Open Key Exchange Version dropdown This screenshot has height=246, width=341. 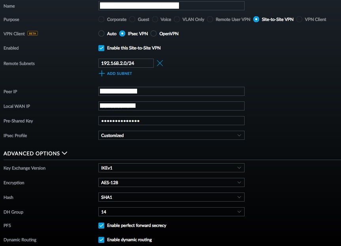click(x=171, y=168)
